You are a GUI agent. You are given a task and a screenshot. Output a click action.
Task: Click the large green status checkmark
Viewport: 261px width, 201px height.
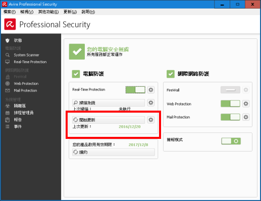click(x=77, y=52)
